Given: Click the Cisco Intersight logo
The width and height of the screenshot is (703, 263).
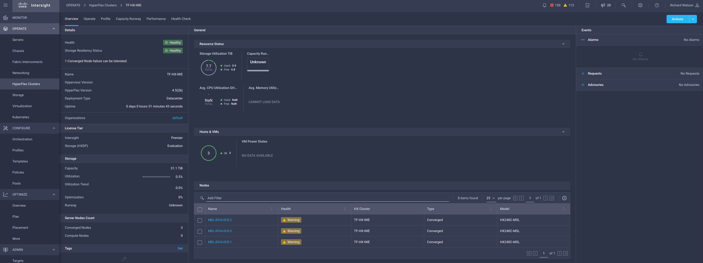Looking at the screenshot, I should click(x=34, y=5).
